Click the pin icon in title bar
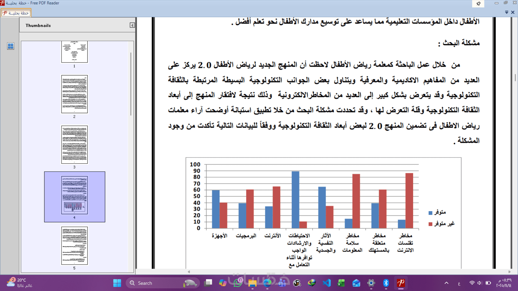The height and width of the screenshot is (291, 518). (478, 4)
